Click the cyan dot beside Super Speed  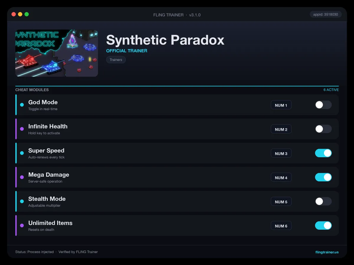pos(22,153)
